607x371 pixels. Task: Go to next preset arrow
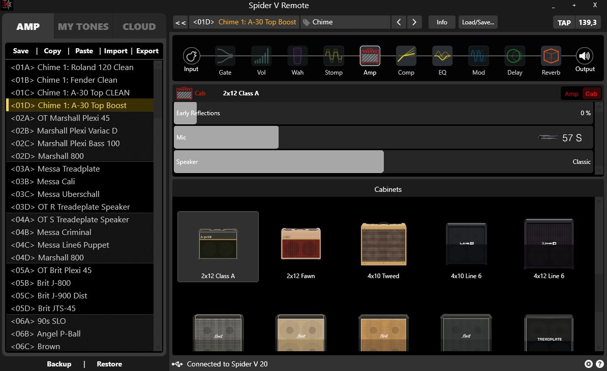[x=414, y=22]
